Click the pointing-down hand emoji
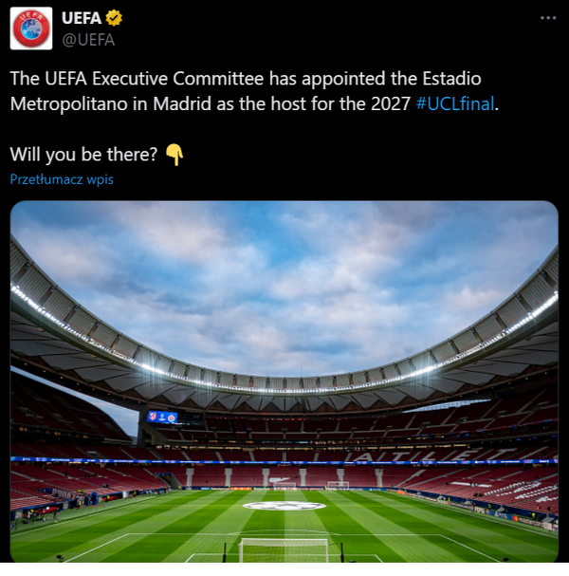 pos(174,155)
